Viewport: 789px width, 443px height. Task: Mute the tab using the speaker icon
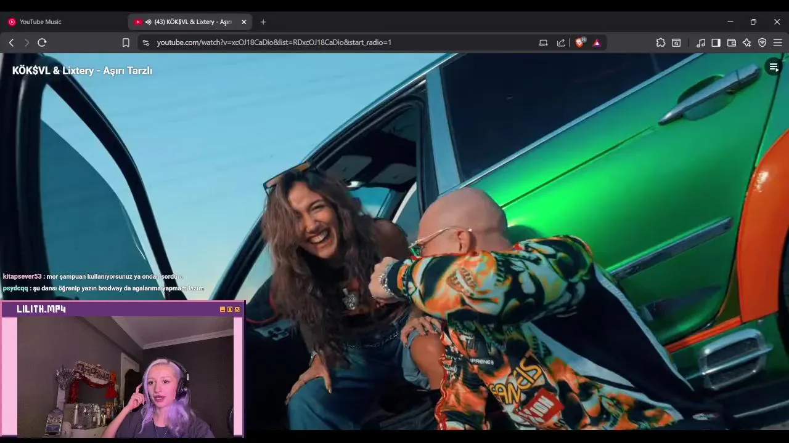pos(148,22)
